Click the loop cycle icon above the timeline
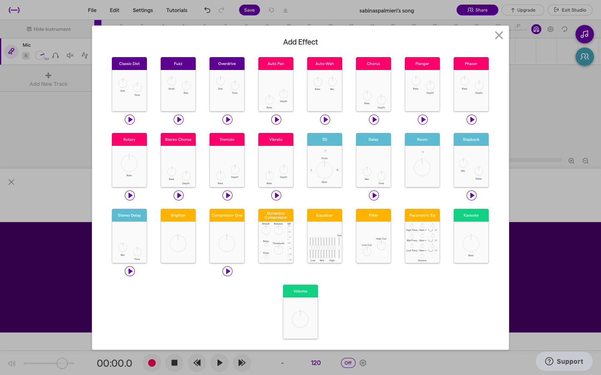 (565, 29)
